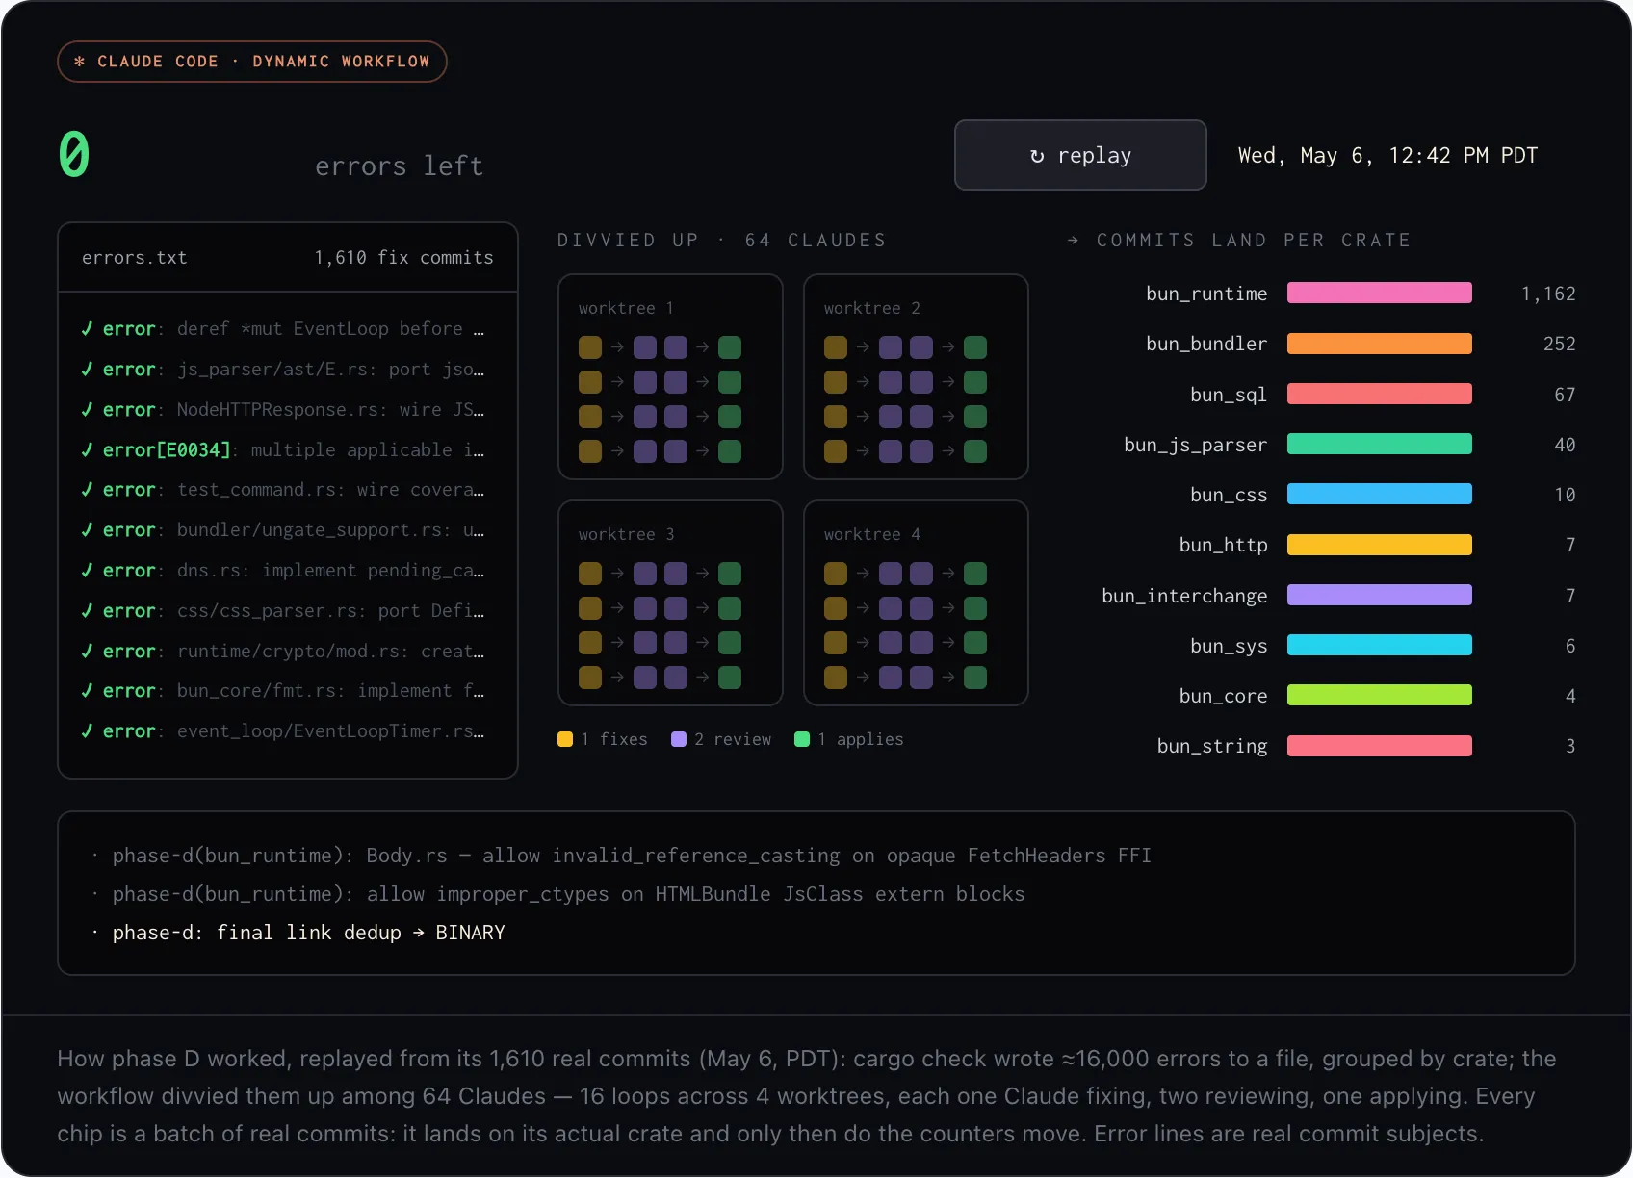Click the pink bun_runtime commit bar
This screenshot has height=1178, width=1633.
coord(1380,293)
